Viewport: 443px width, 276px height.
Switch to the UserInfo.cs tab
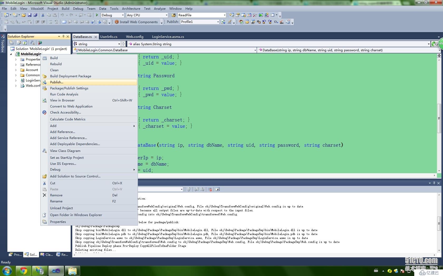tap(109, 37)
